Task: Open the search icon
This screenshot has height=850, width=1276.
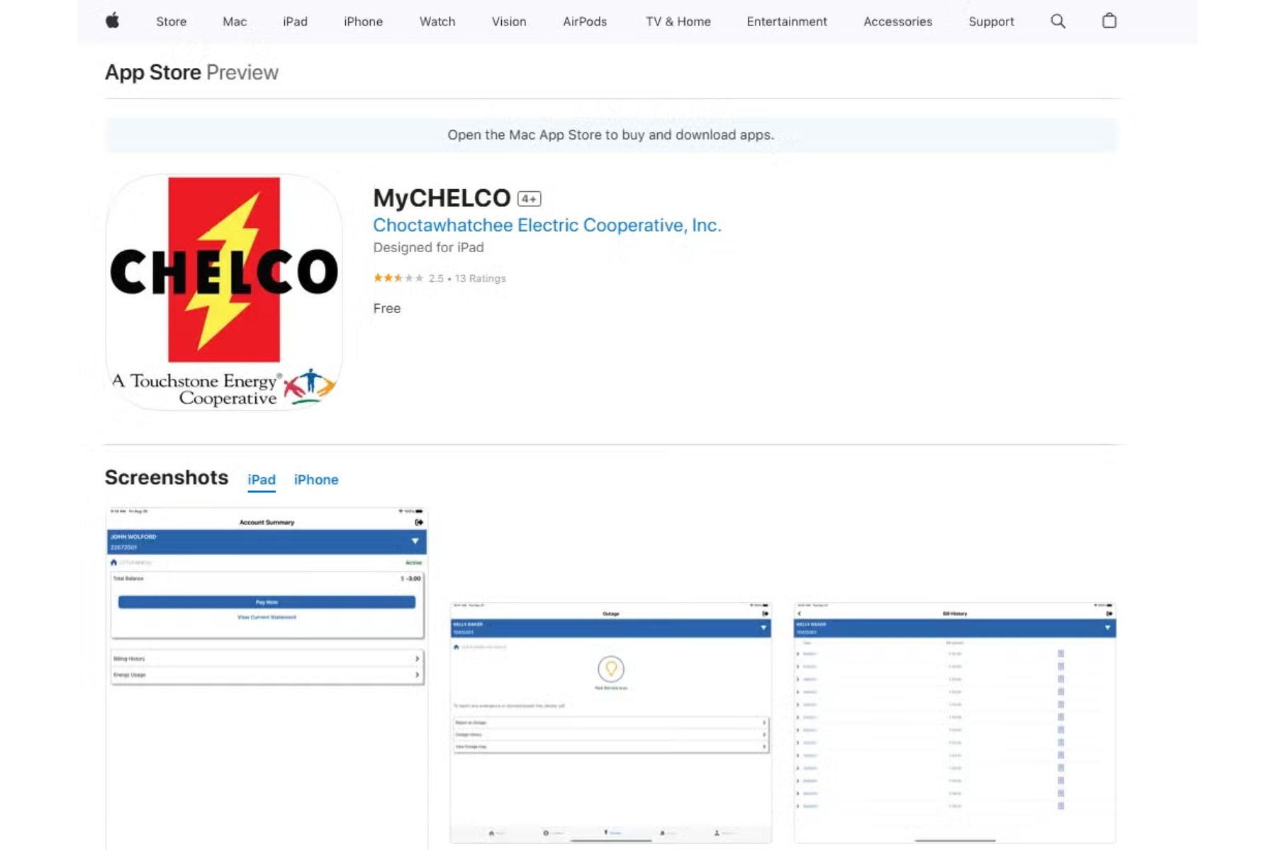Action: [1058, 21]
